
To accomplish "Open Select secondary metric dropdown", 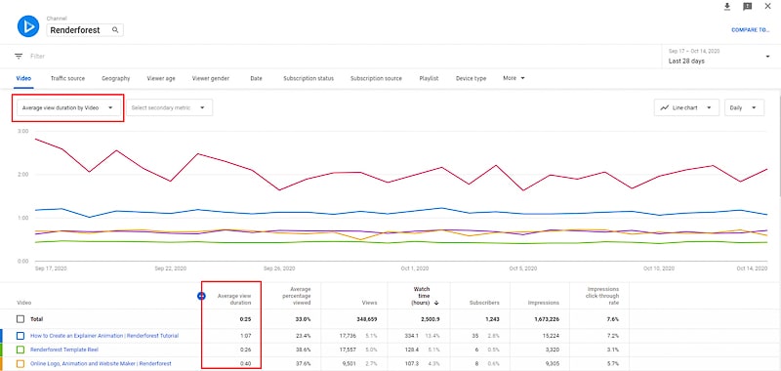I will coord(169,107).
